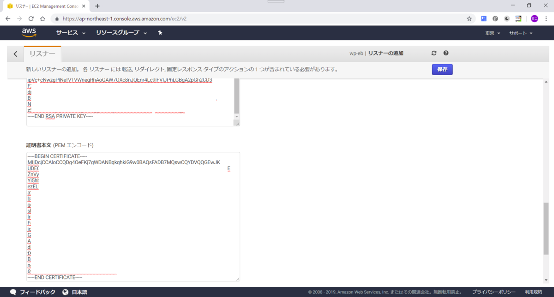The image size is (554, 297).
Task: Switch to the リスナー tab
Action: [42, 53]
